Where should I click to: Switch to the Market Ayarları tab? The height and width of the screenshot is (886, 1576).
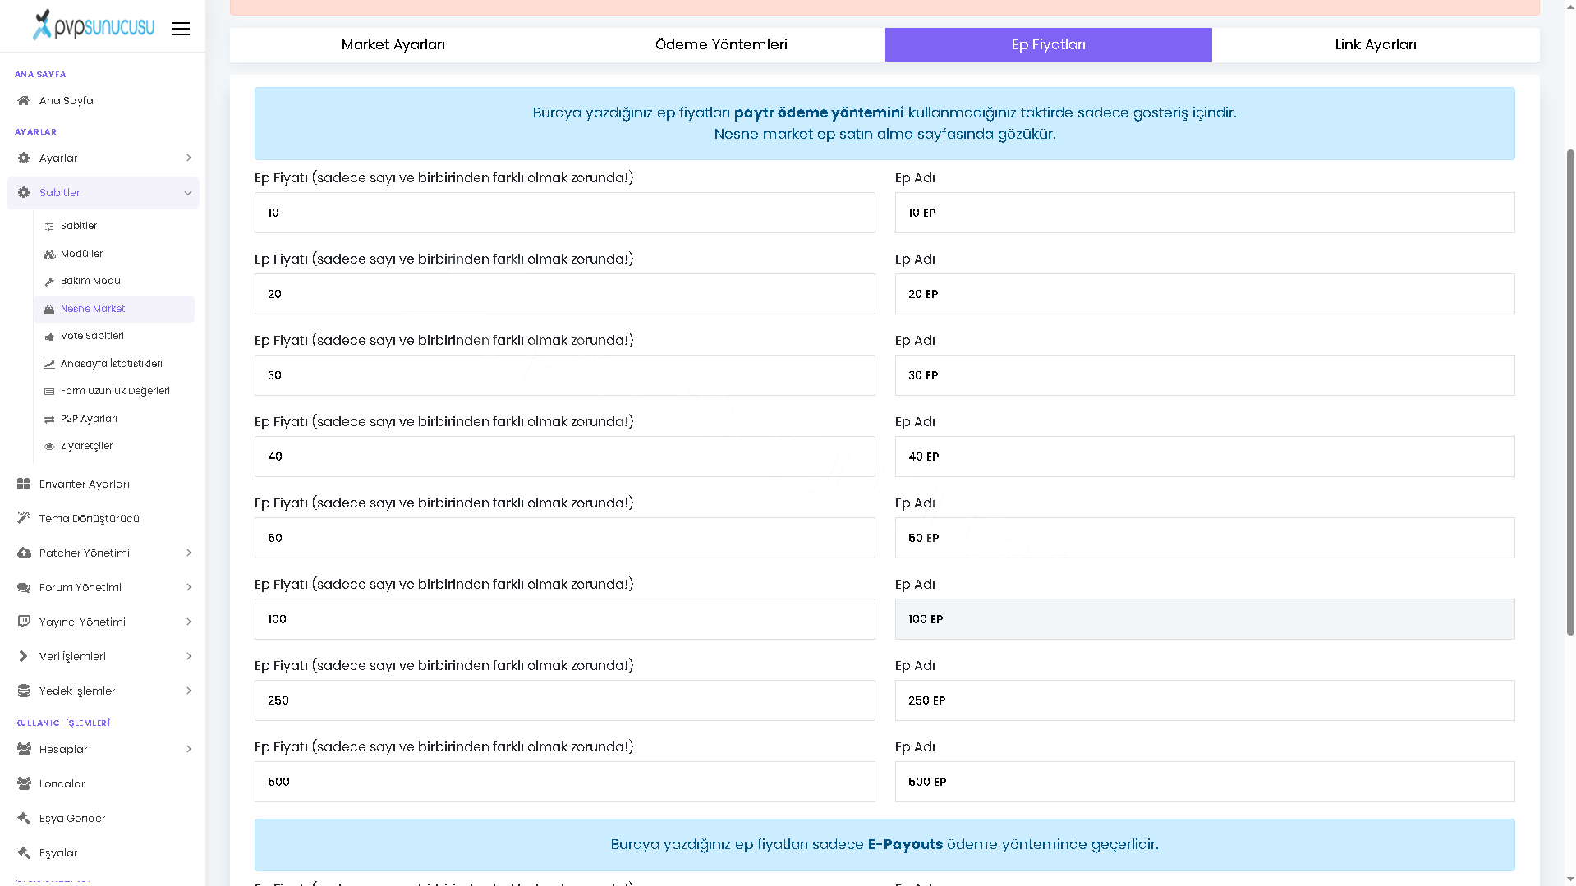[x=393, y=45]
